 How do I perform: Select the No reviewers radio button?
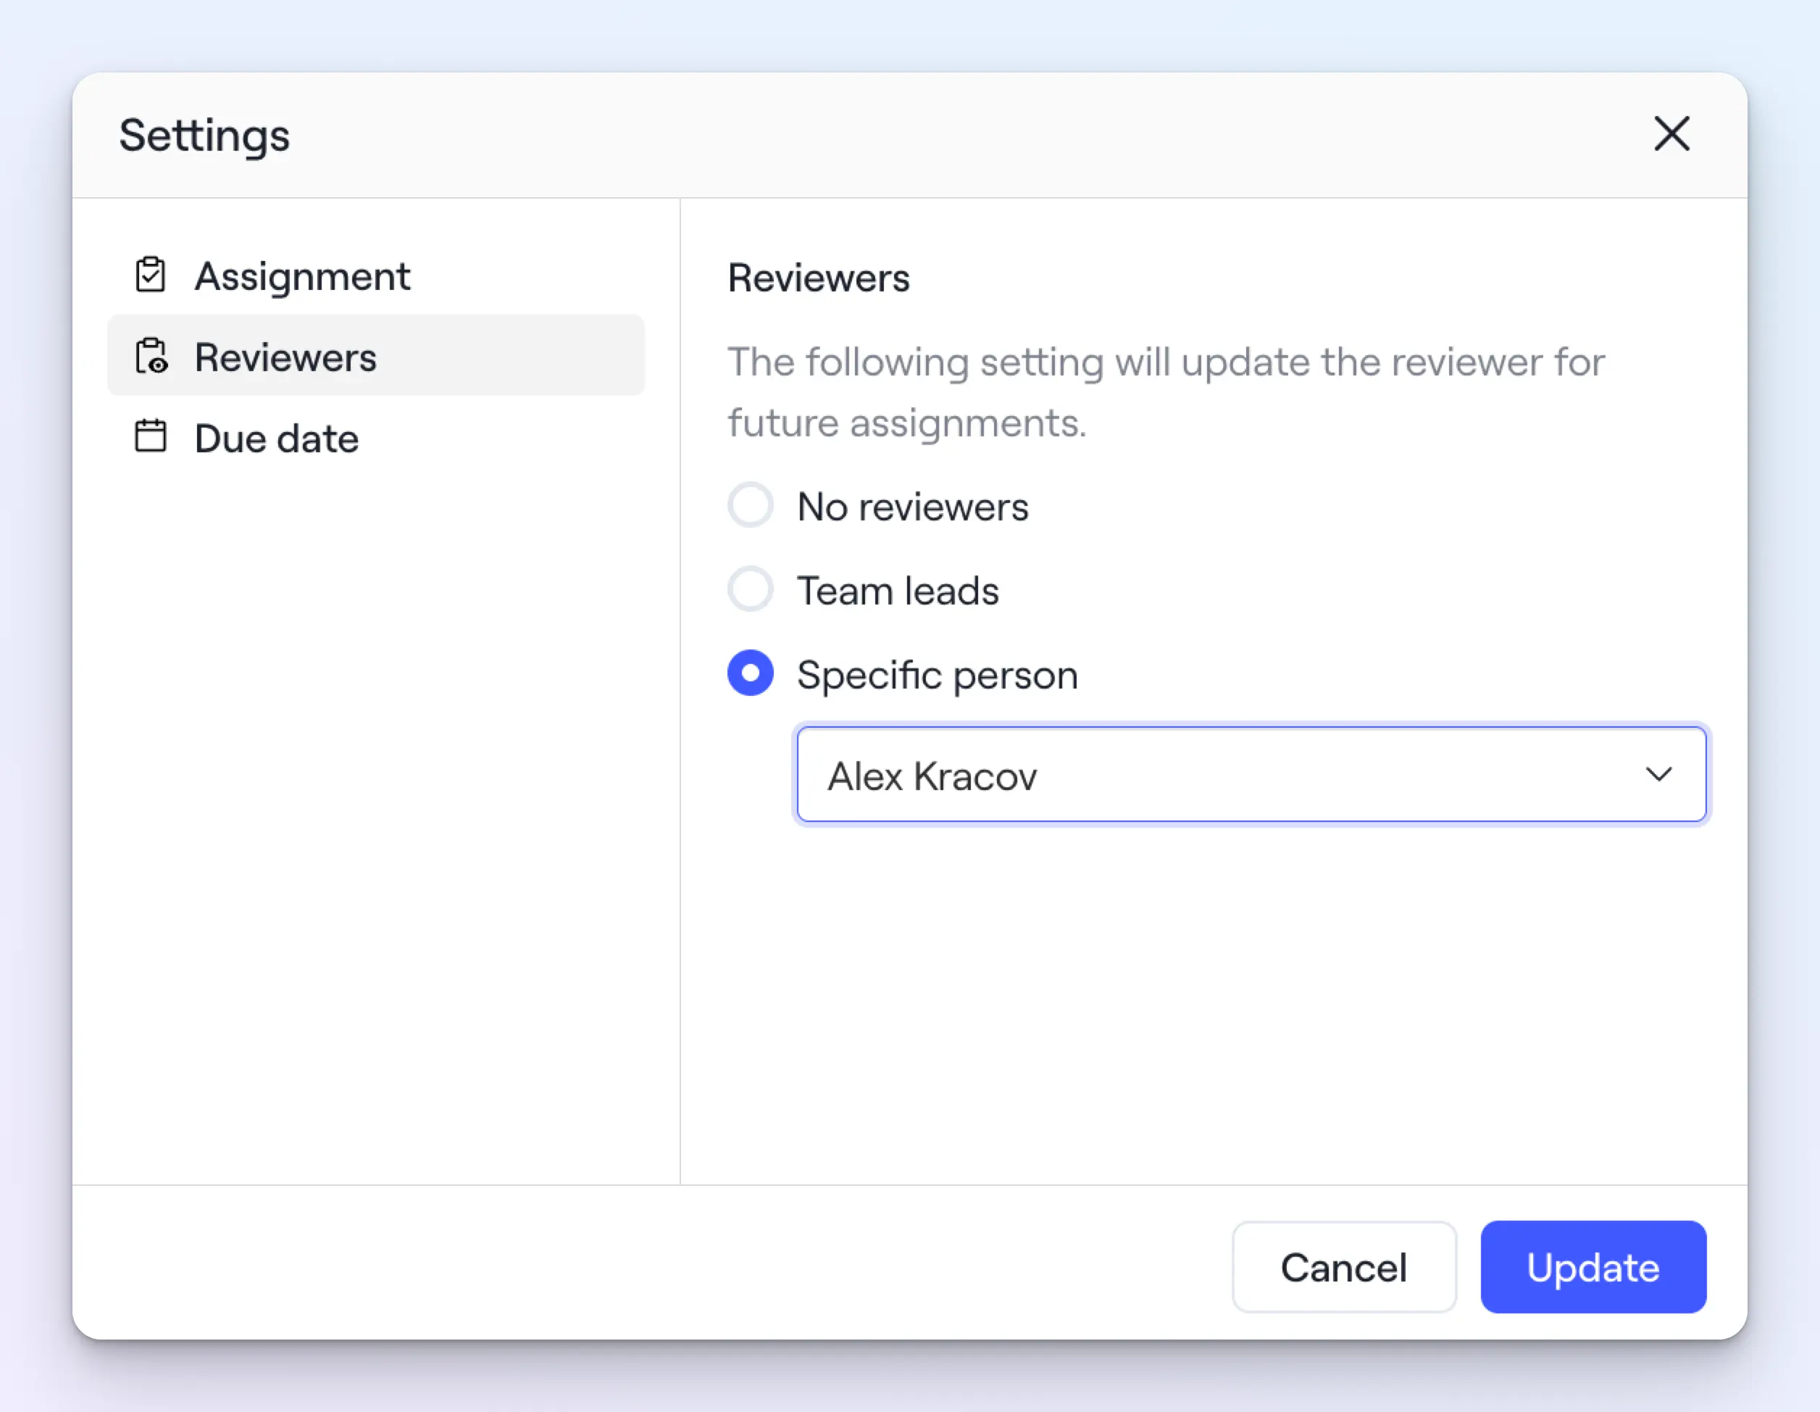click(750, 505)
